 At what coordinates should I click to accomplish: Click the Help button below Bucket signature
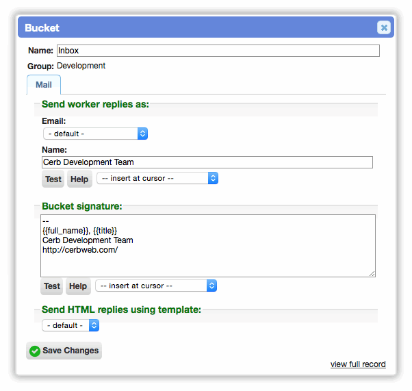pyautogui.click(x=78, y=286)
